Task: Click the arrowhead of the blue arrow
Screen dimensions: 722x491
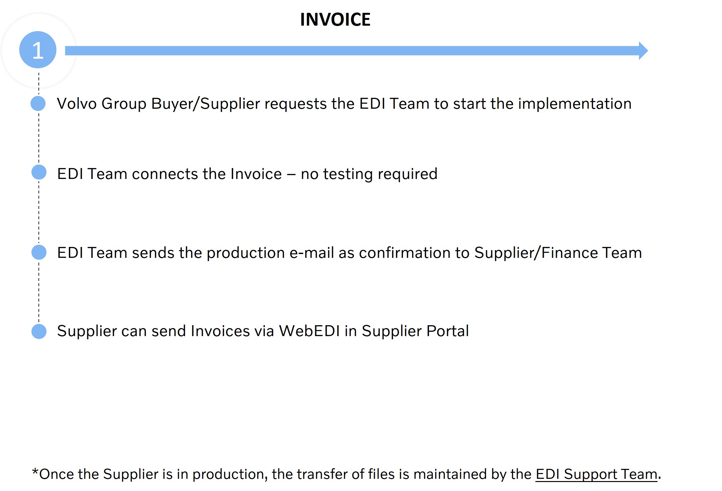Action: tap(642, 51)
